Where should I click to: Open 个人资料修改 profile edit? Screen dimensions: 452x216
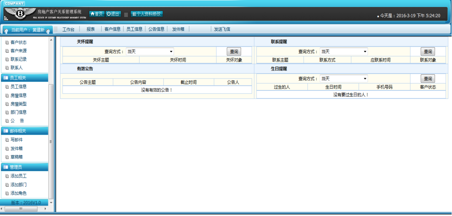click(x=147, y=14)
